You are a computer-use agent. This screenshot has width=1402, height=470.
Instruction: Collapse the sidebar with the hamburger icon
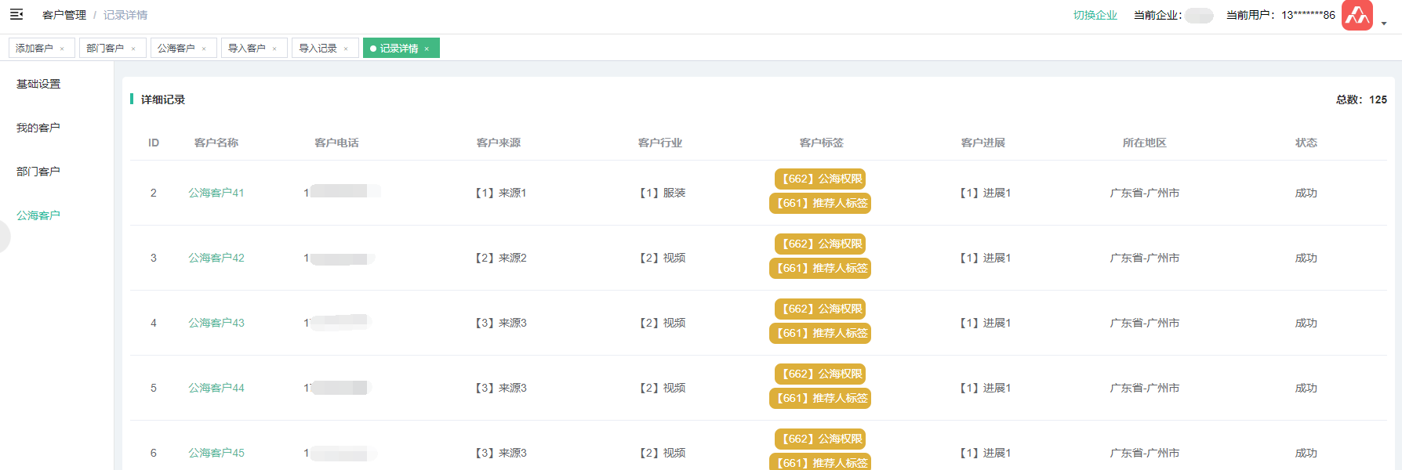click(16, 15)
